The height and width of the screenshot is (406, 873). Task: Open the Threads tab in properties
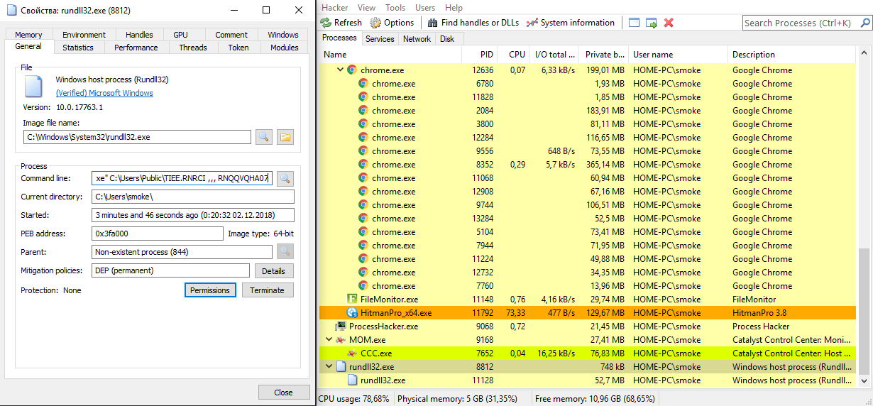(x=193, y=48)
